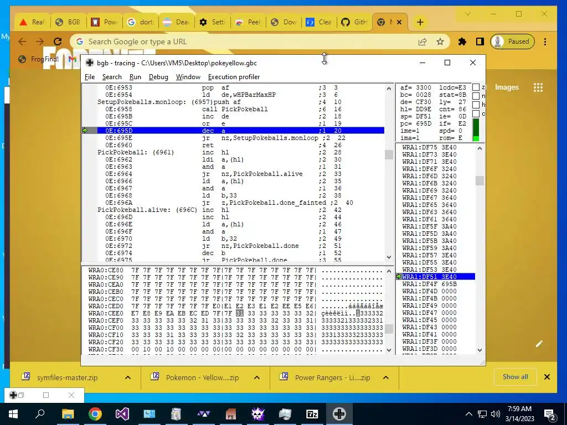
Task: Click the pc= 695D register value
Action: pos(415,123)
